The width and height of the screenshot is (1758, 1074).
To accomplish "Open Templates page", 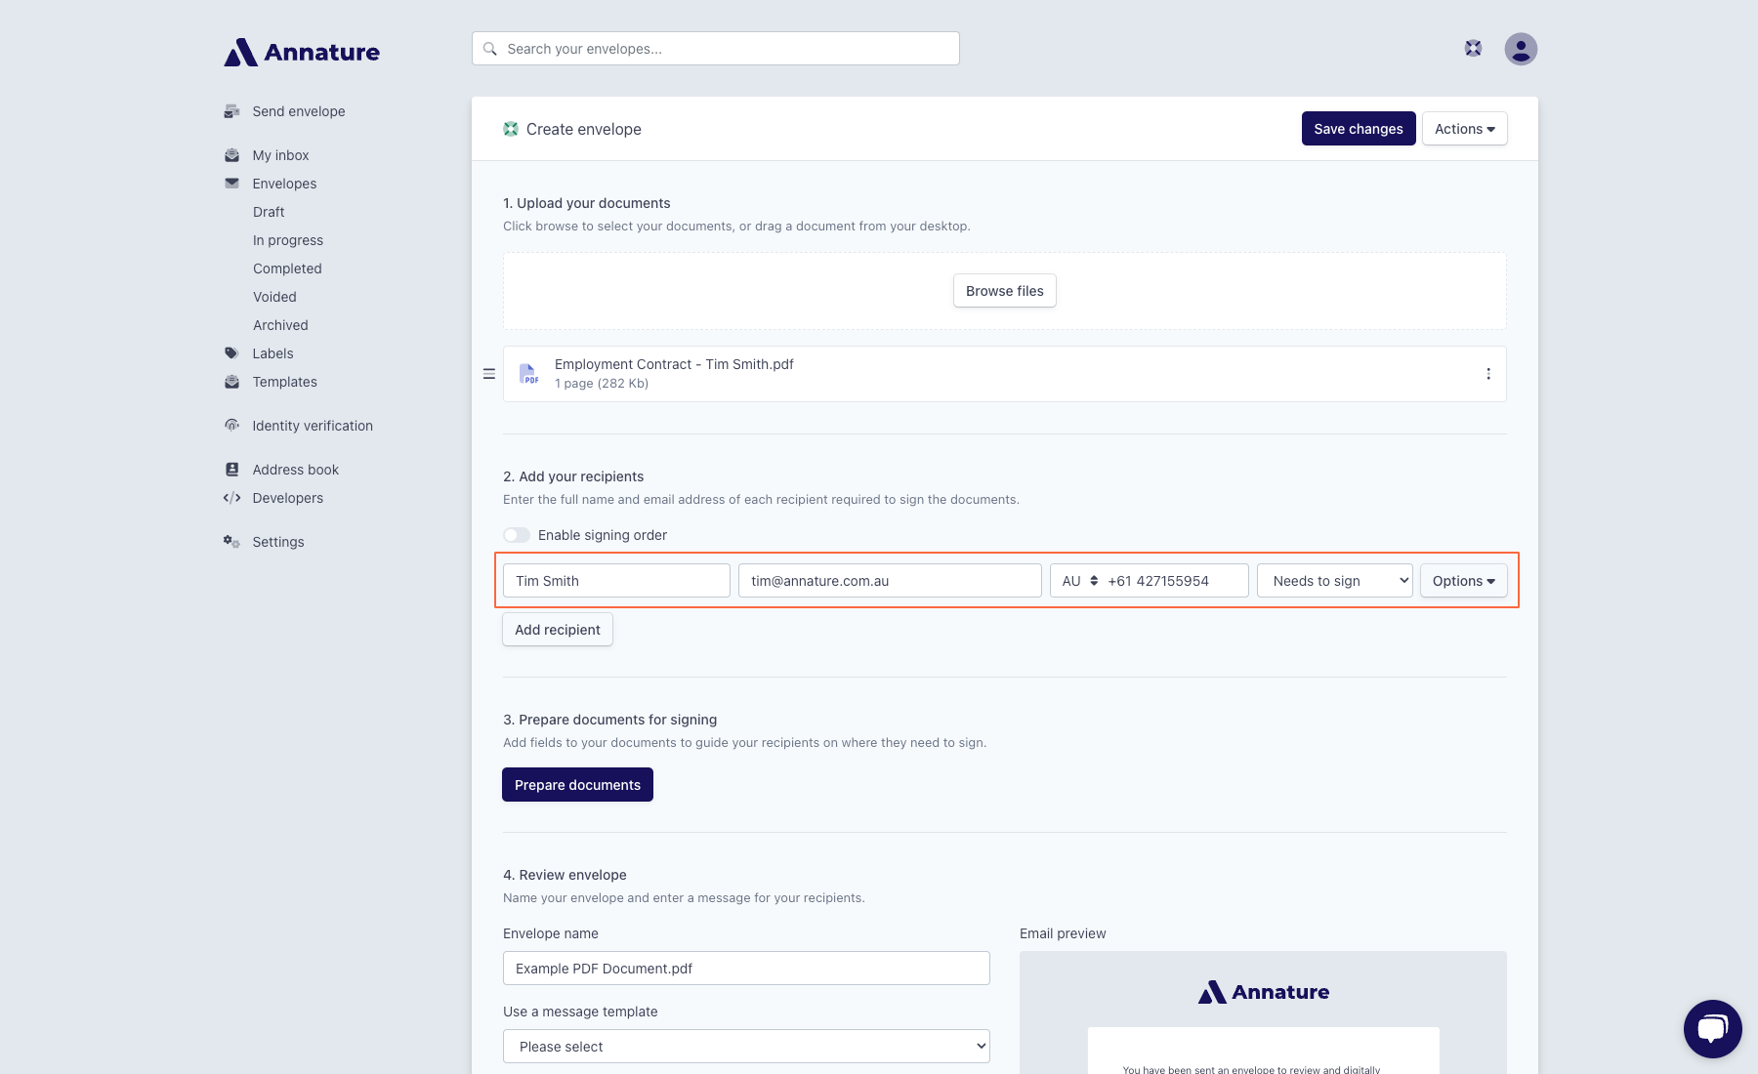I will [284, 382].
